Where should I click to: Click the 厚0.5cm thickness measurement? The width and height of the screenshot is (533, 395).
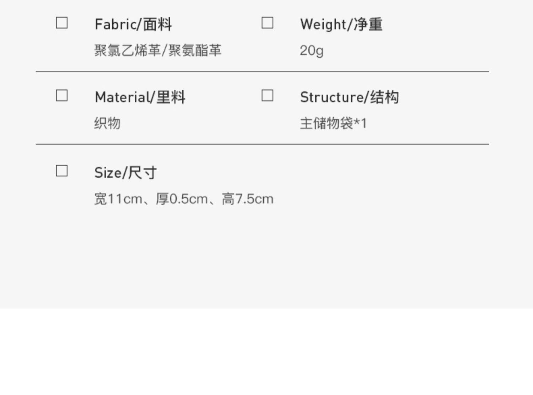click(x=182, y=199)
